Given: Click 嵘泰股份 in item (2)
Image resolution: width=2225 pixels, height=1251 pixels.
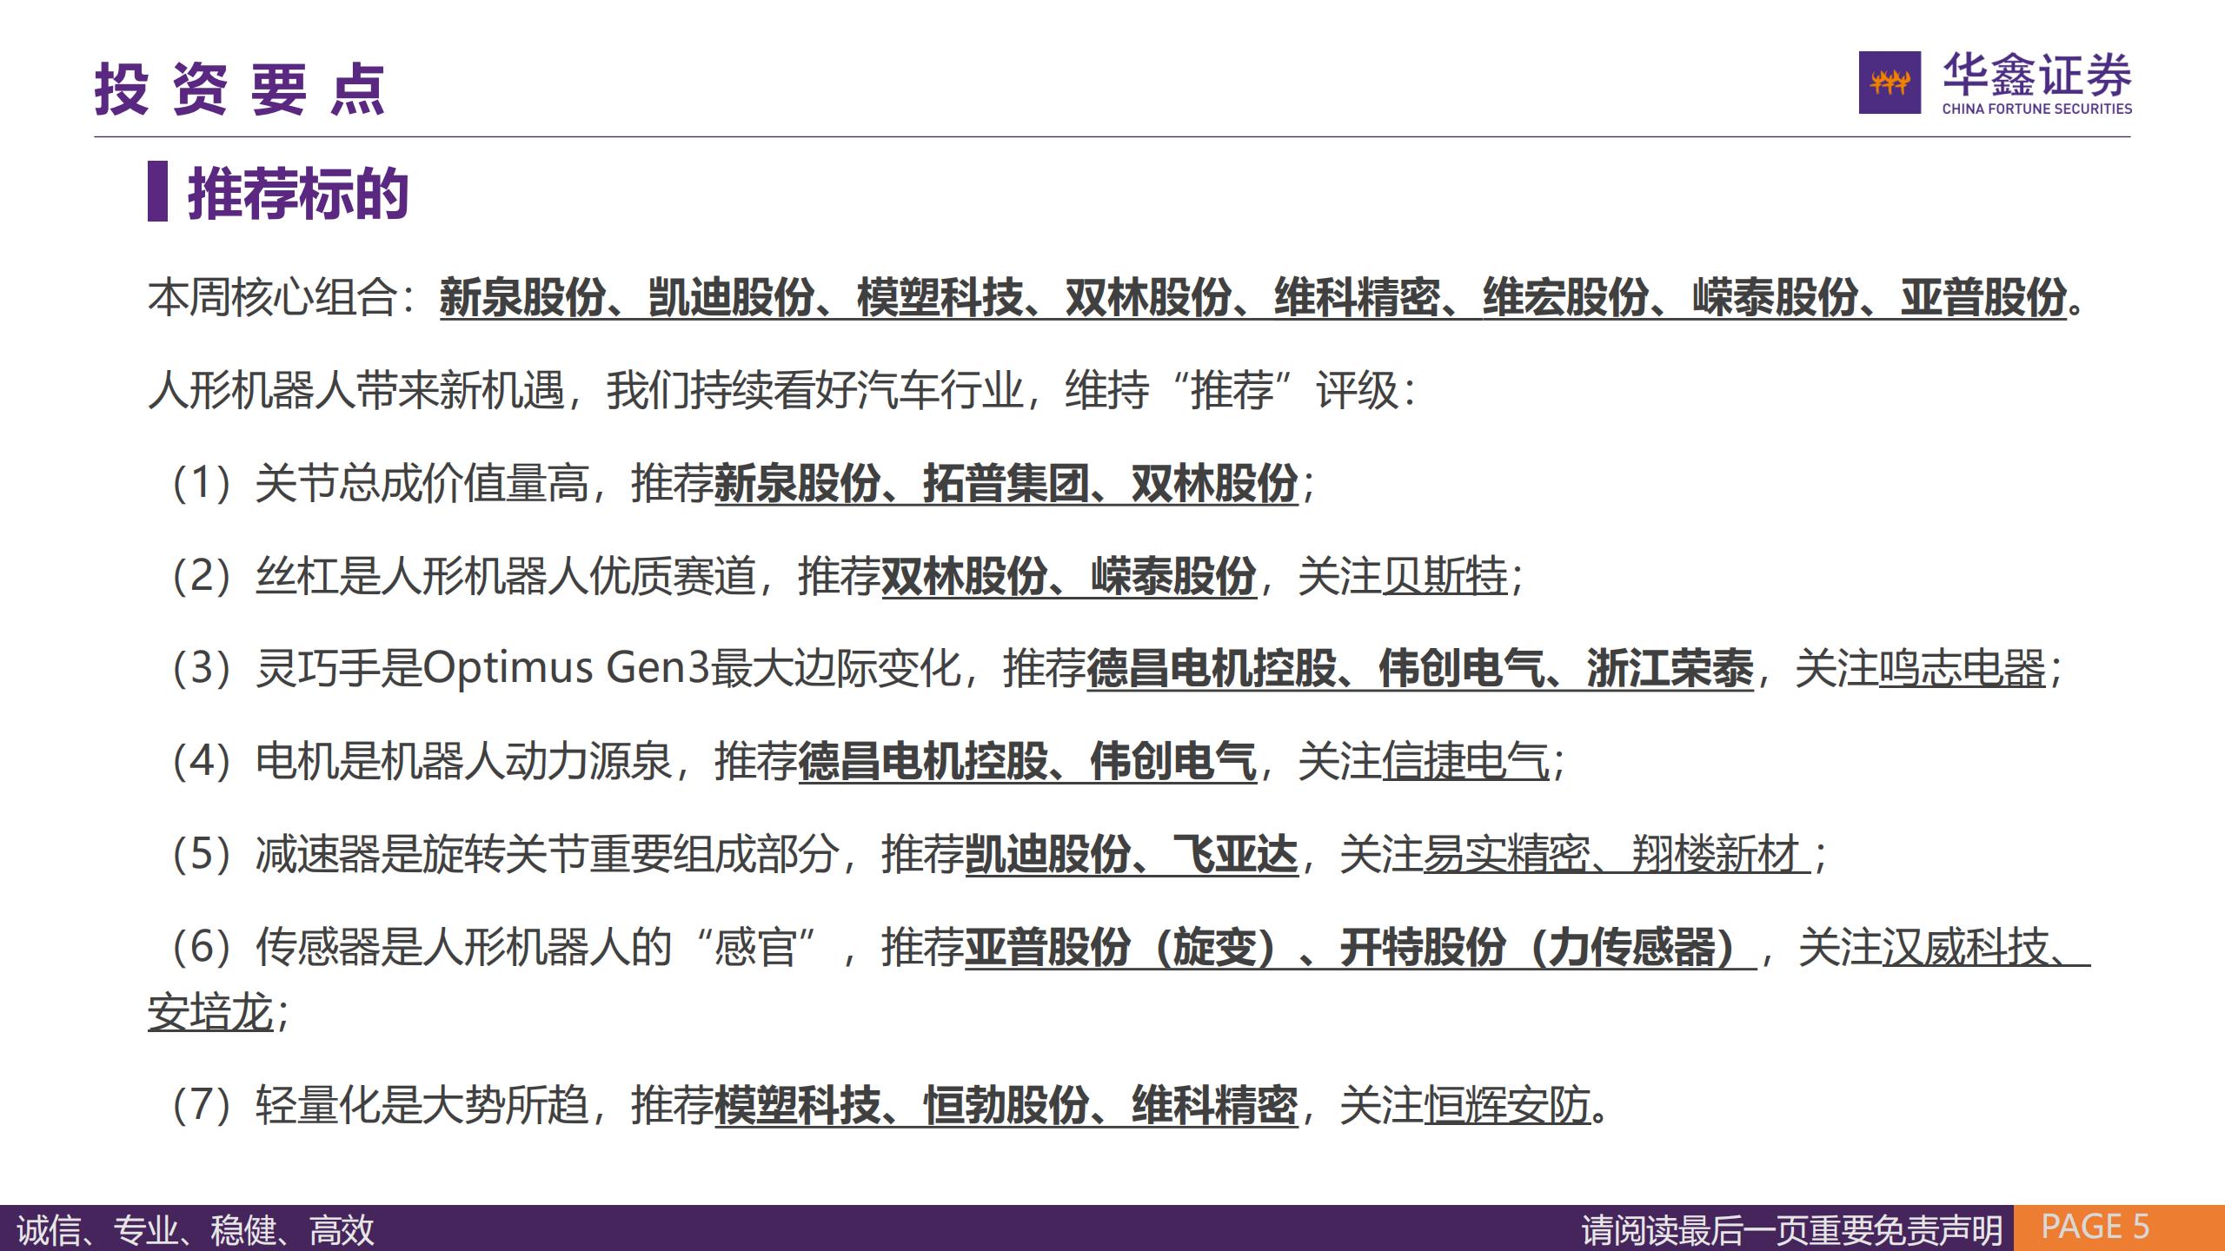Looking at the screenshot, I should [x=1173, y=576].
